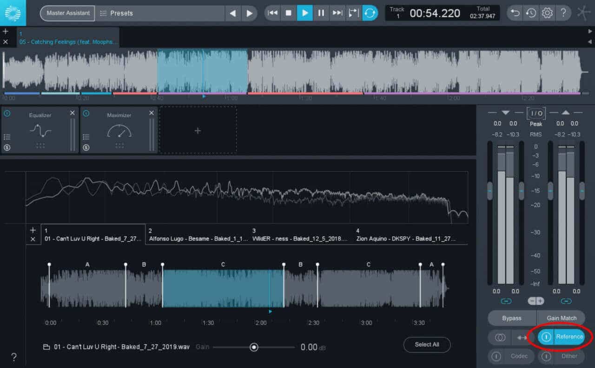Image resolution: width=595 pixels, height=368 pixels.
Task: Select the 05 - Catching Feelings track tab
Action: click(68, 38)
